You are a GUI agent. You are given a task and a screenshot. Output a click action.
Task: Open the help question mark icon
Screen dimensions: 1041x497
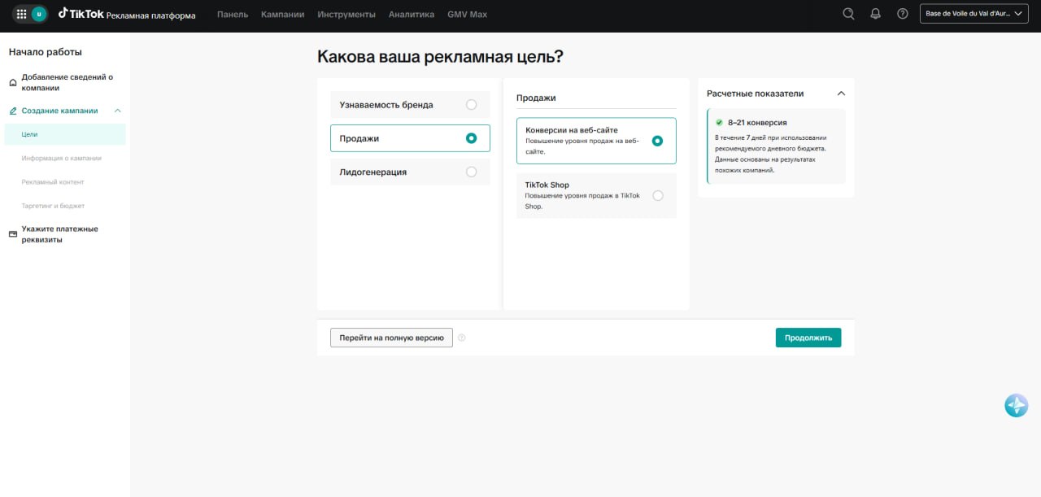coord(903,14)
